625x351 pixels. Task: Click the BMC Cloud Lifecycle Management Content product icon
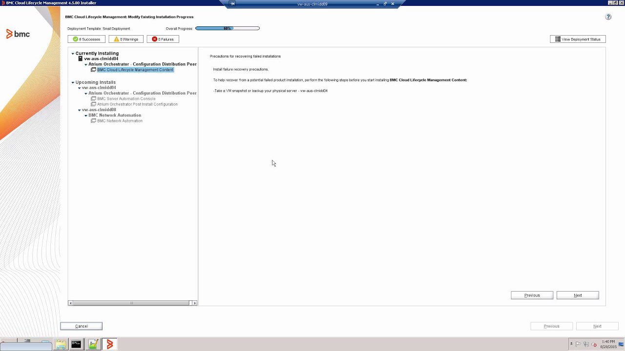(94, 70)
